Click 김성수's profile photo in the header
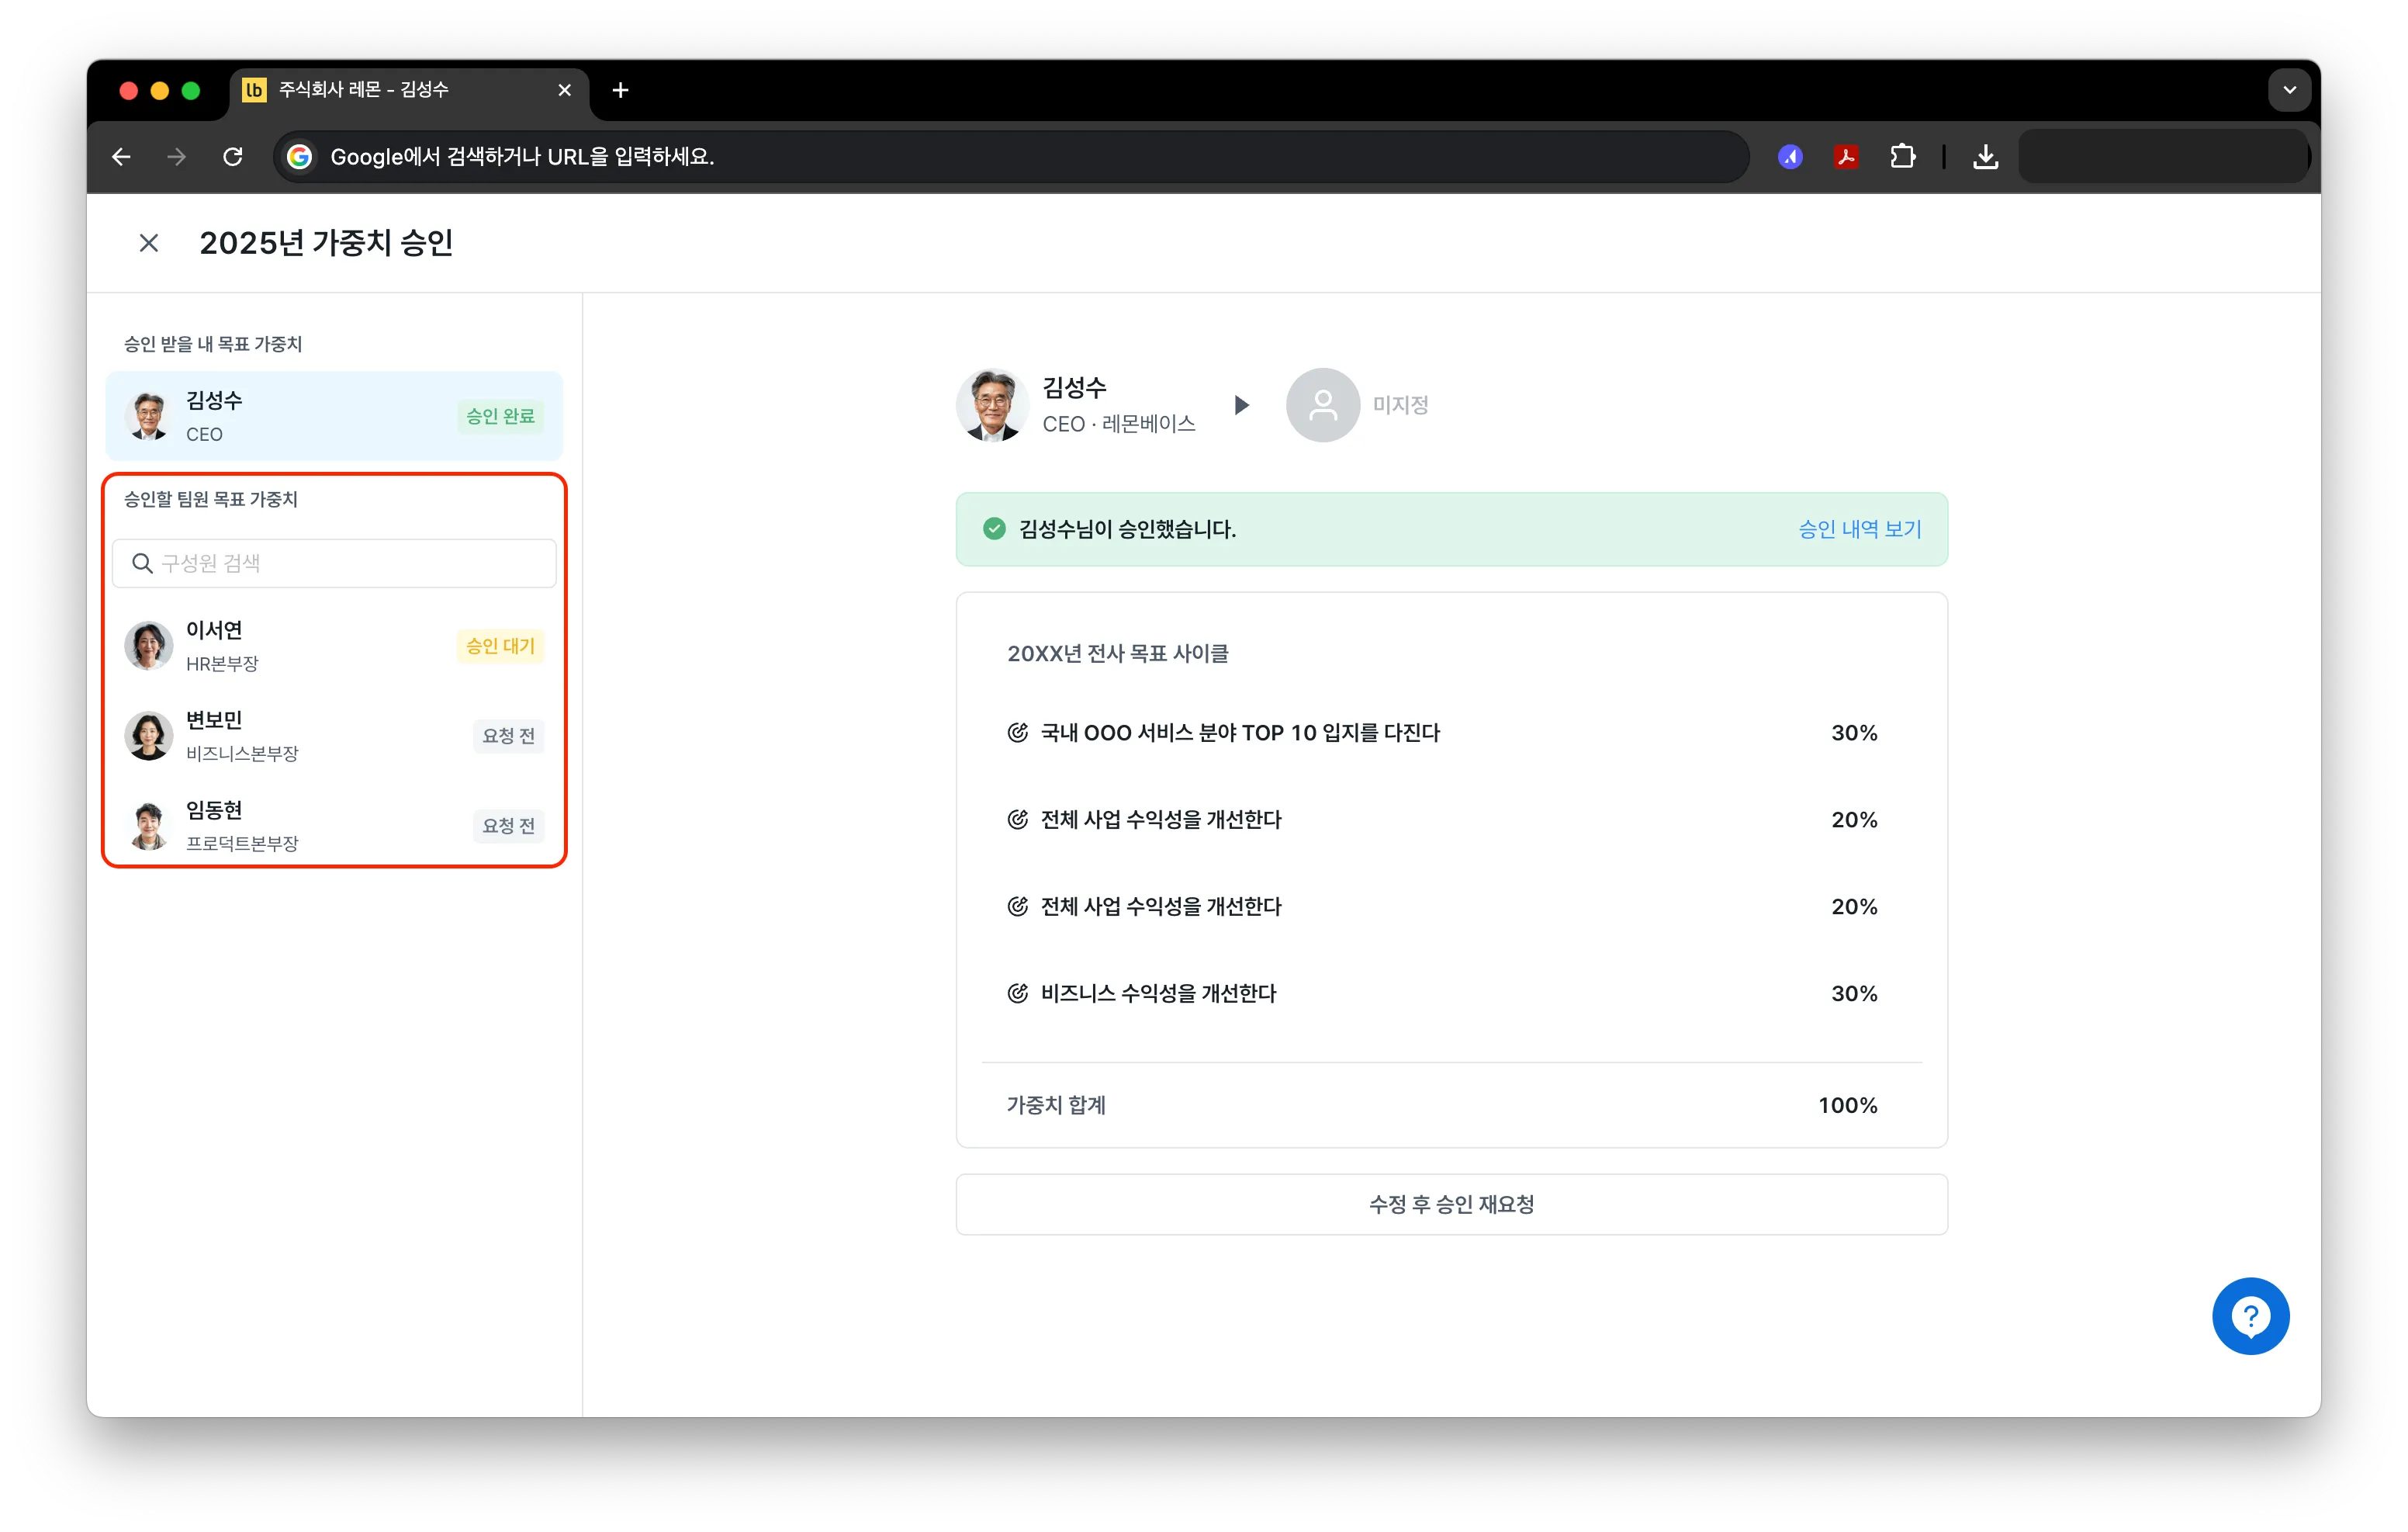 [x=992, y=405]
